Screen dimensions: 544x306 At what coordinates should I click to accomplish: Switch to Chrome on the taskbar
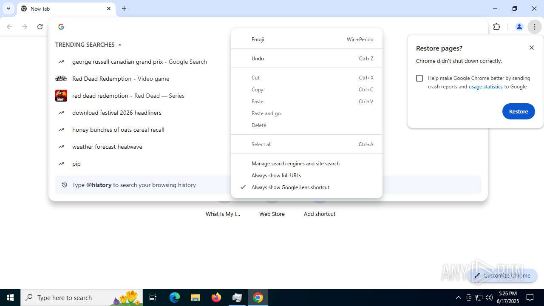click(x=258, y=297)
